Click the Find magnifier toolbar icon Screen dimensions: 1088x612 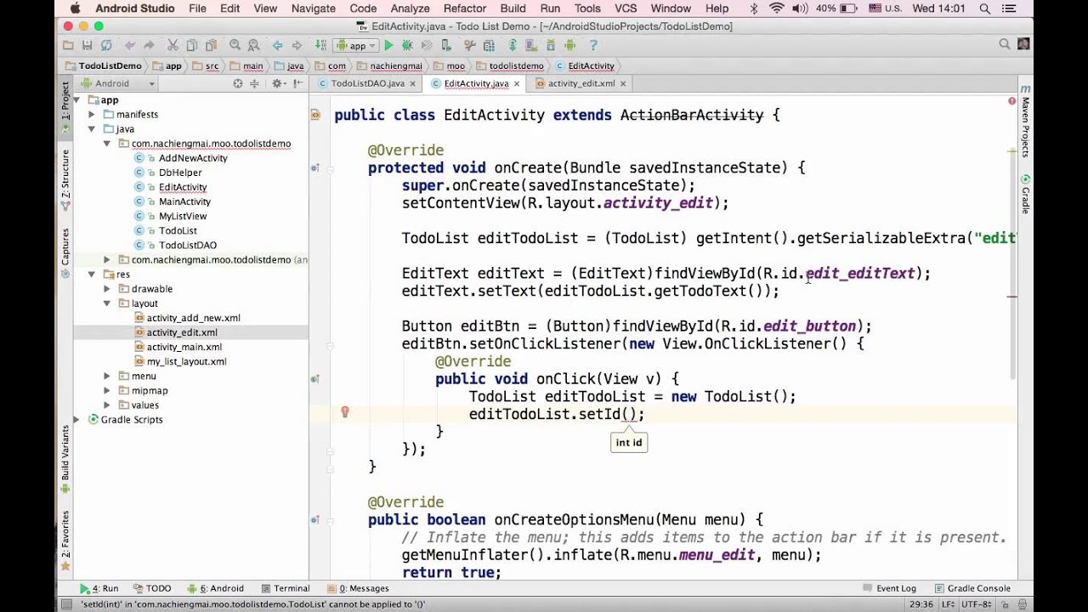235,45
